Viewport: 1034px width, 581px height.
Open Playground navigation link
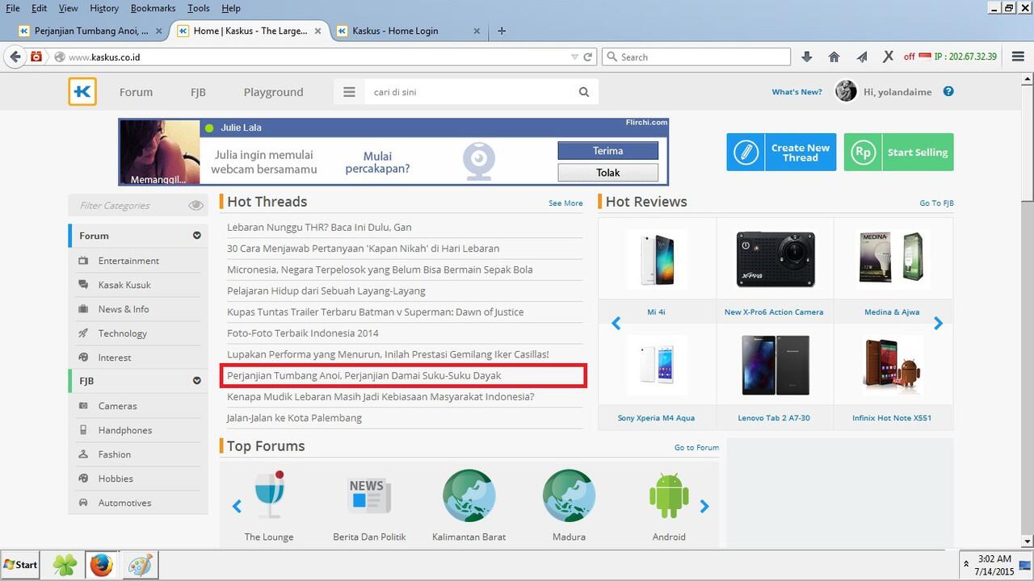tap(273, 92)
